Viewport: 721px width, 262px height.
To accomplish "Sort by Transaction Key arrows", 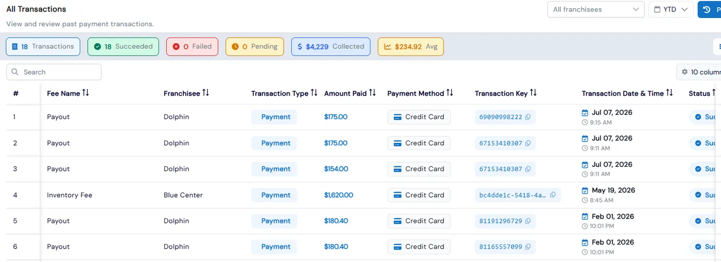I will 534,93.
